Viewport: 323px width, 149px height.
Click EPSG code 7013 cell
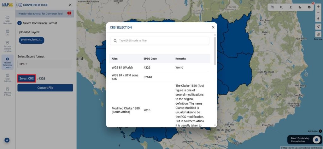(147, 110)
